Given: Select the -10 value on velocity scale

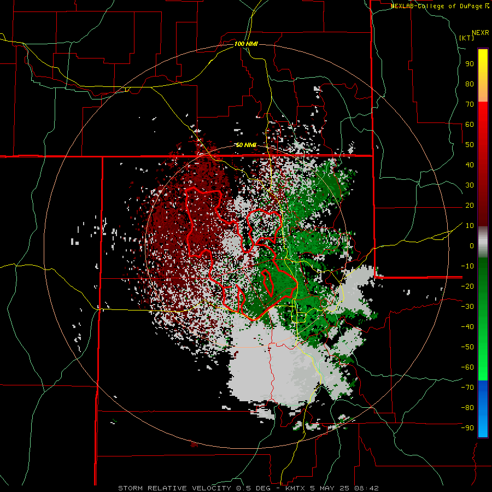Looking at the screenshot, I should (467, 266).
